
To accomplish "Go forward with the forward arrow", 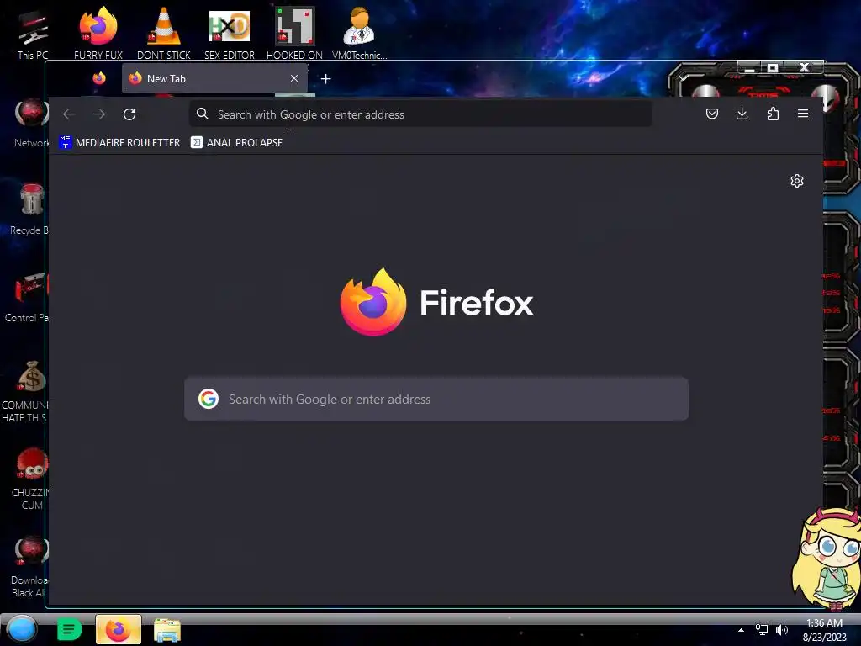I will click(99, 114).
